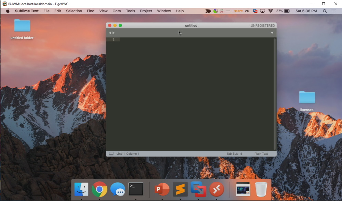Screen dimensions: 342x201
Task: Open Terminal from the Dock
Action: click(x=136, y=189)
